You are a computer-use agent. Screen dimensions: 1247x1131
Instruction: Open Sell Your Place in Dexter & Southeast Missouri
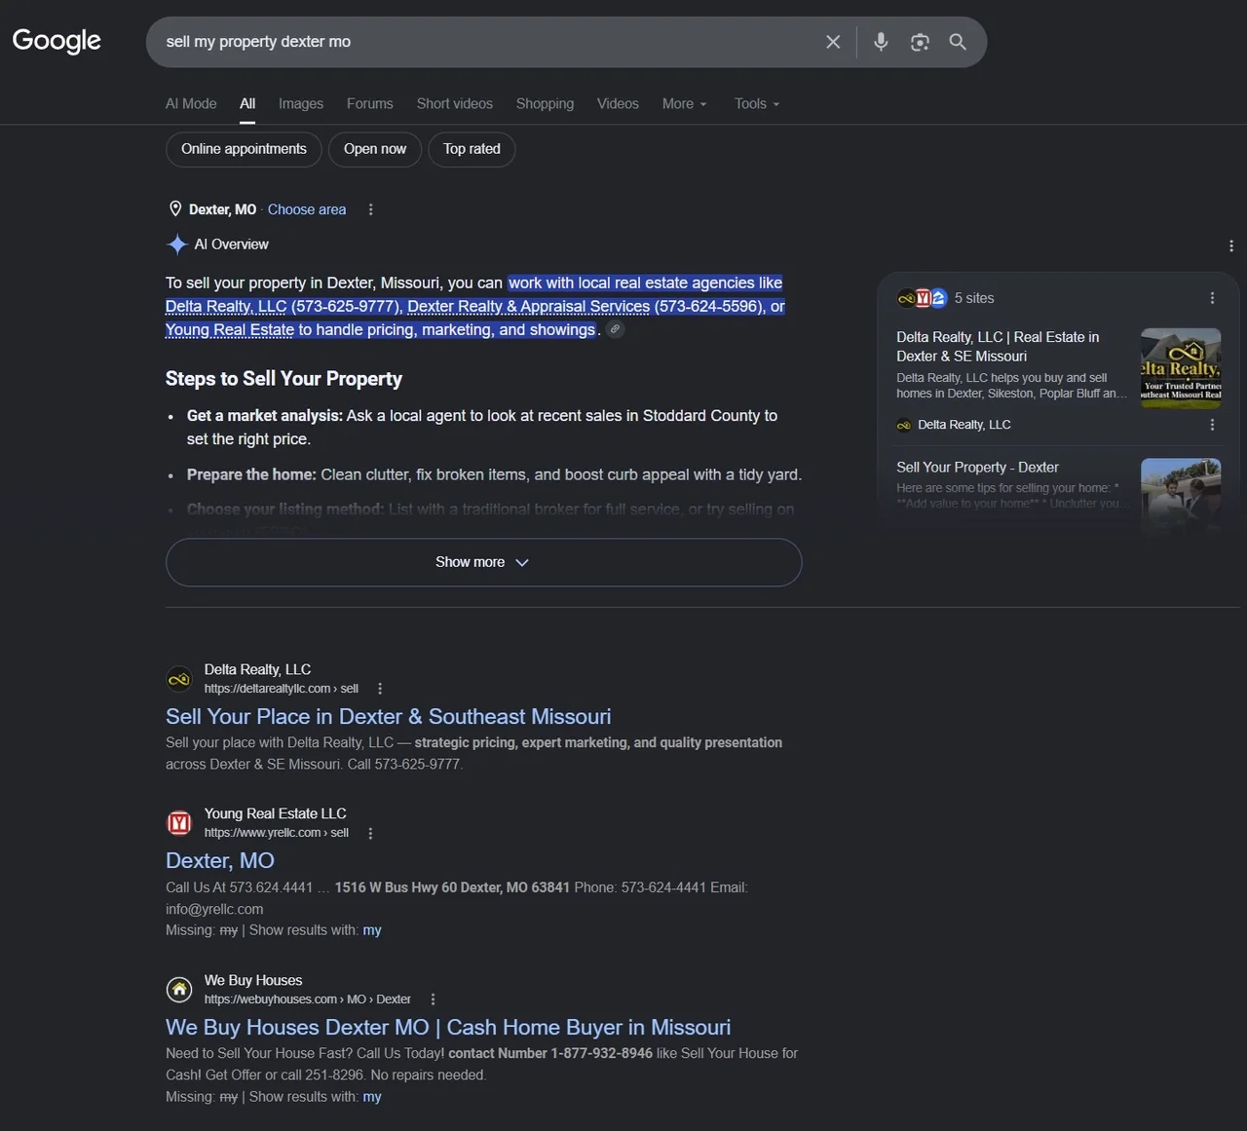click(389, 717)
